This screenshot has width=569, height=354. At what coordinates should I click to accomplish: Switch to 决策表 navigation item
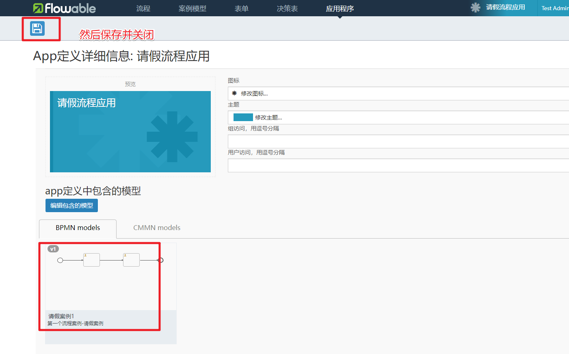(x=287, y=9)
